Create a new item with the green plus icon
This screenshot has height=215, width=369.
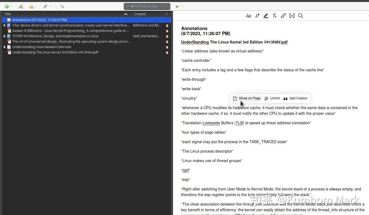(x=6, y=6)
